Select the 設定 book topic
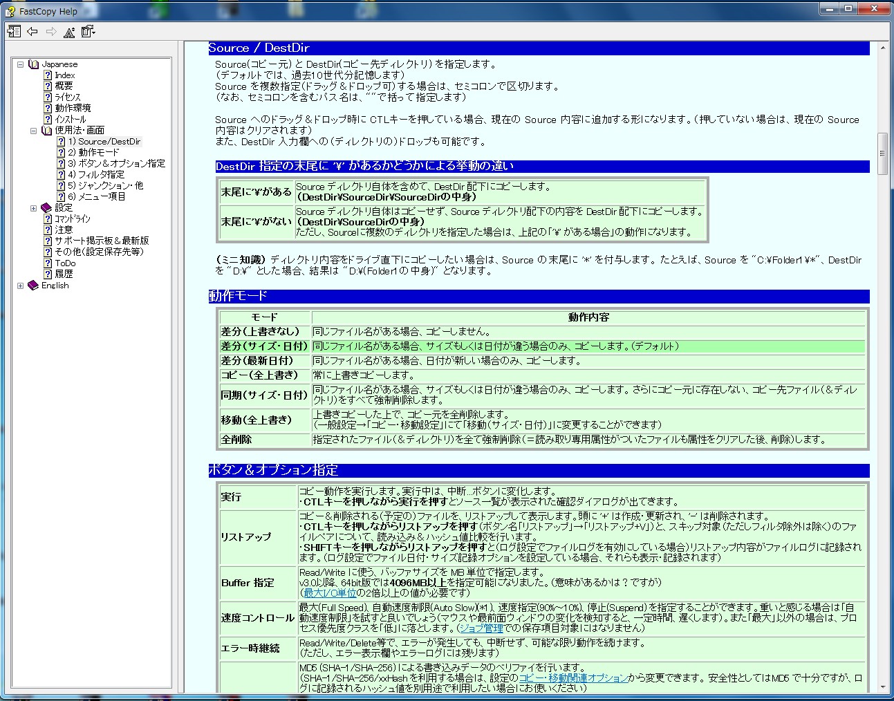Viewport: 894px width, 701px height. [x=64, y=207]
